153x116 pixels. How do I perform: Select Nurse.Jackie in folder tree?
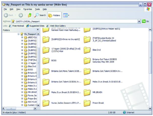pyautogui.click(x=32, y=95)
